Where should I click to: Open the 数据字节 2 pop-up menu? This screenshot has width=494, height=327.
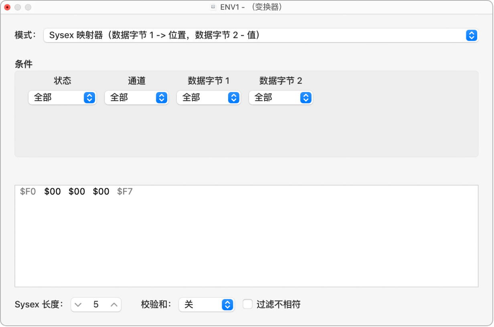coord(281,98)
